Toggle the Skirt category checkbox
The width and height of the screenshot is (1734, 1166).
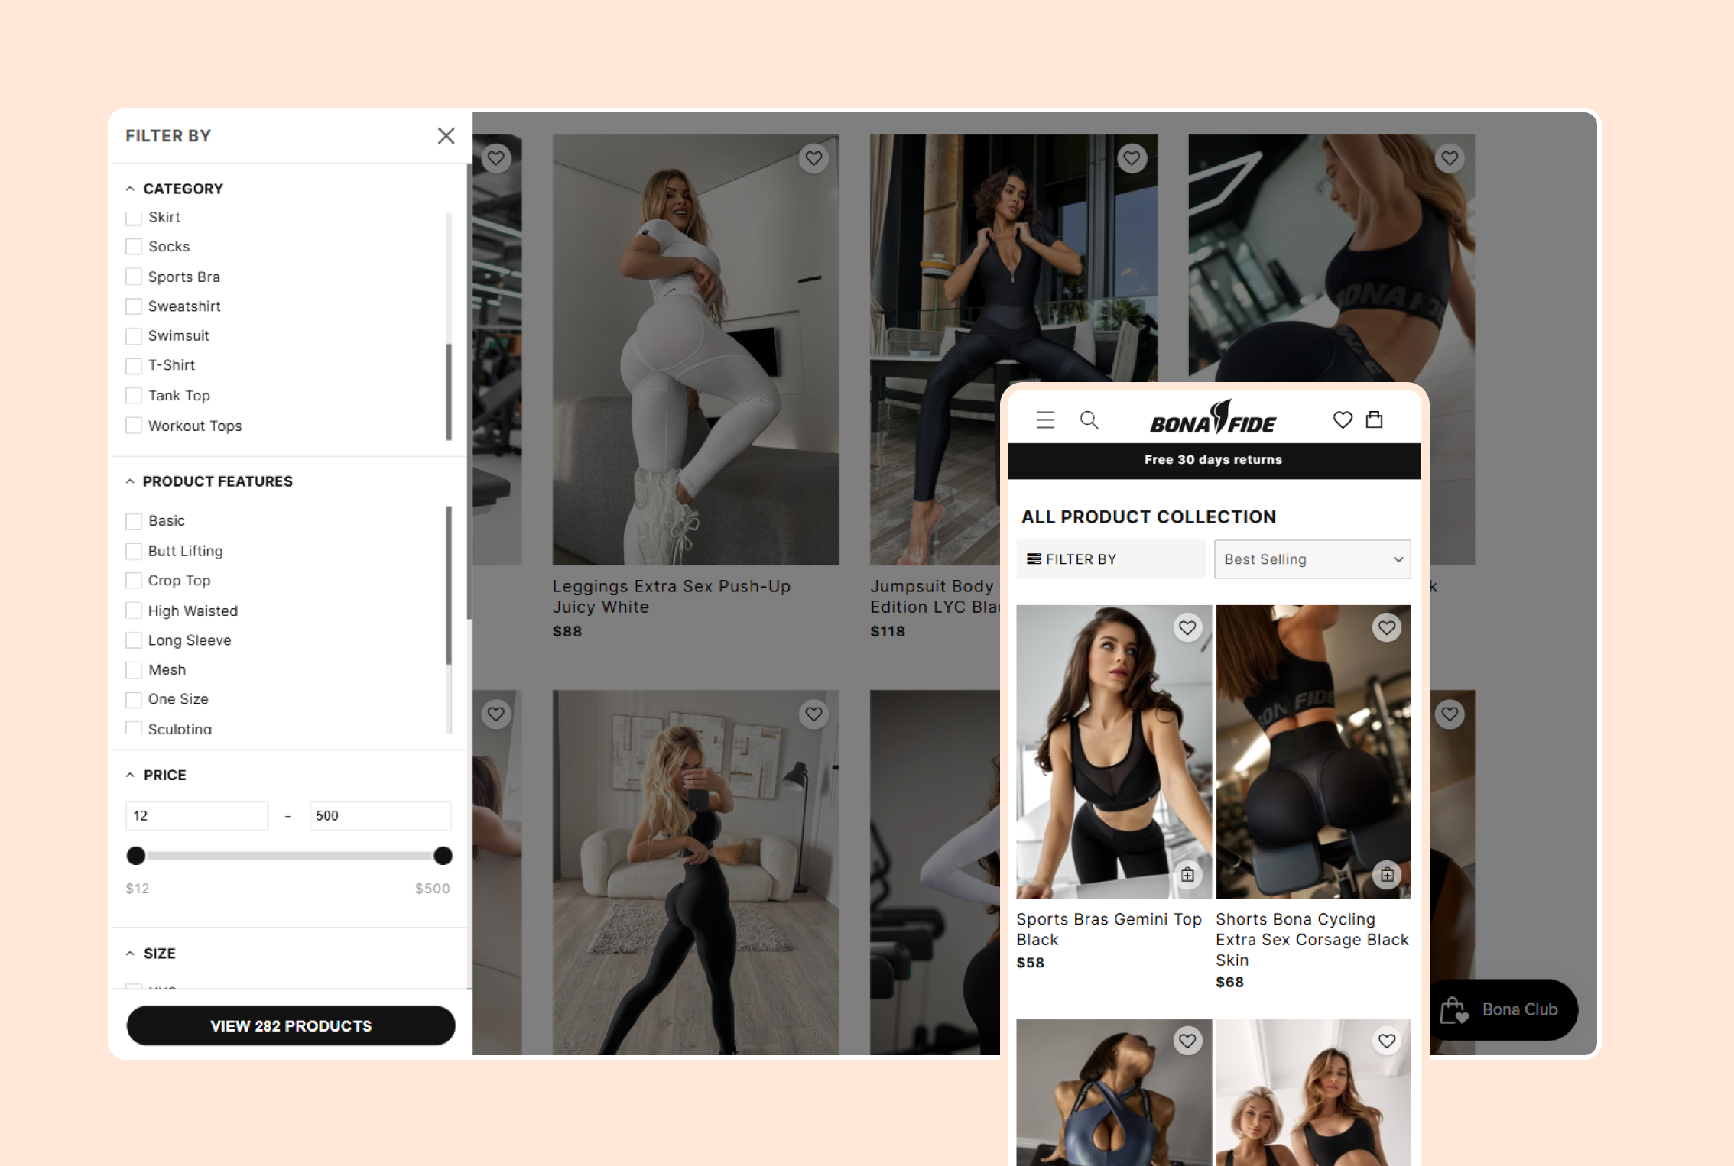point(134,216)
